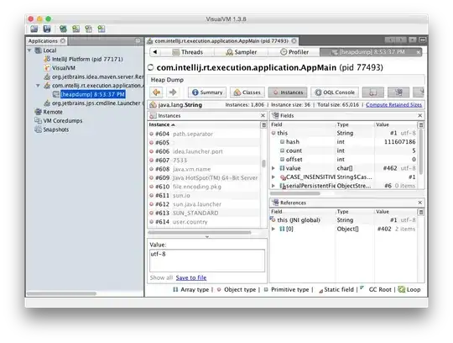Click the first icon in the main toolbar
Image resolution: width=453 pixels, height=343 pixels.
(x=34, y=29)
